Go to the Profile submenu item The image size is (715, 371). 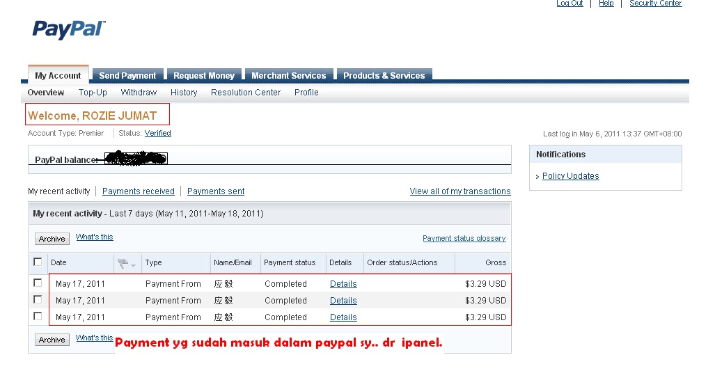tap(306, 93)
